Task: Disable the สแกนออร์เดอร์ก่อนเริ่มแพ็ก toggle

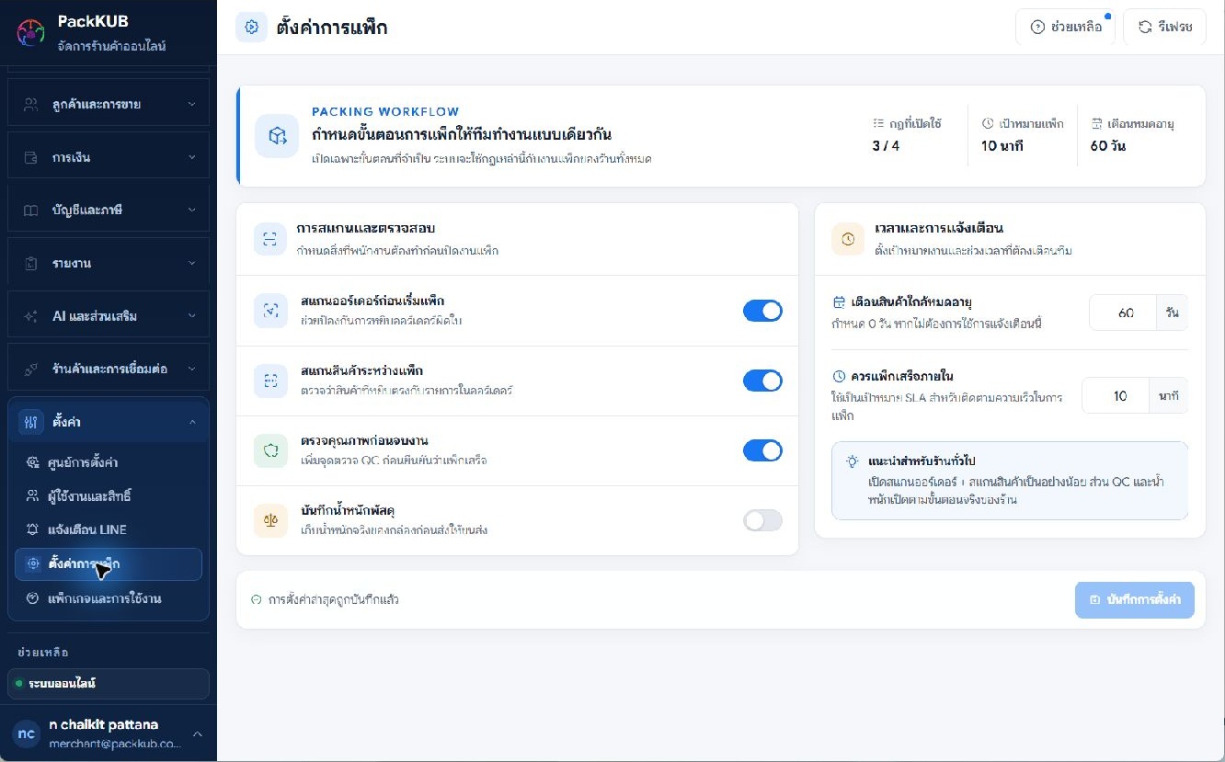Action: 762,311
